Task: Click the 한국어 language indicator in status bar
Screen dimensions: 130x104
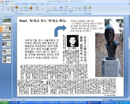Action: (24, 100)
